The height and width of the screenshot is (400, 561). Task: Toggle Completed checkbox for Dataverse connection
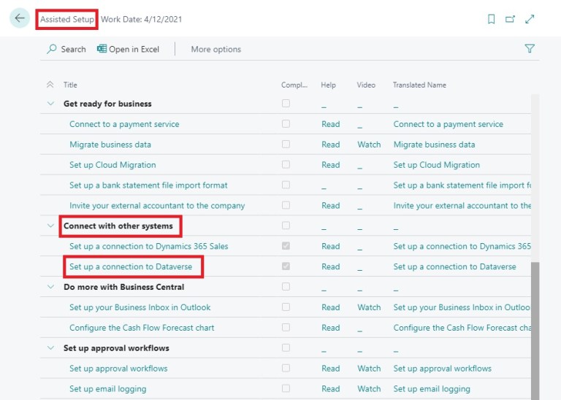coord(286,266)
